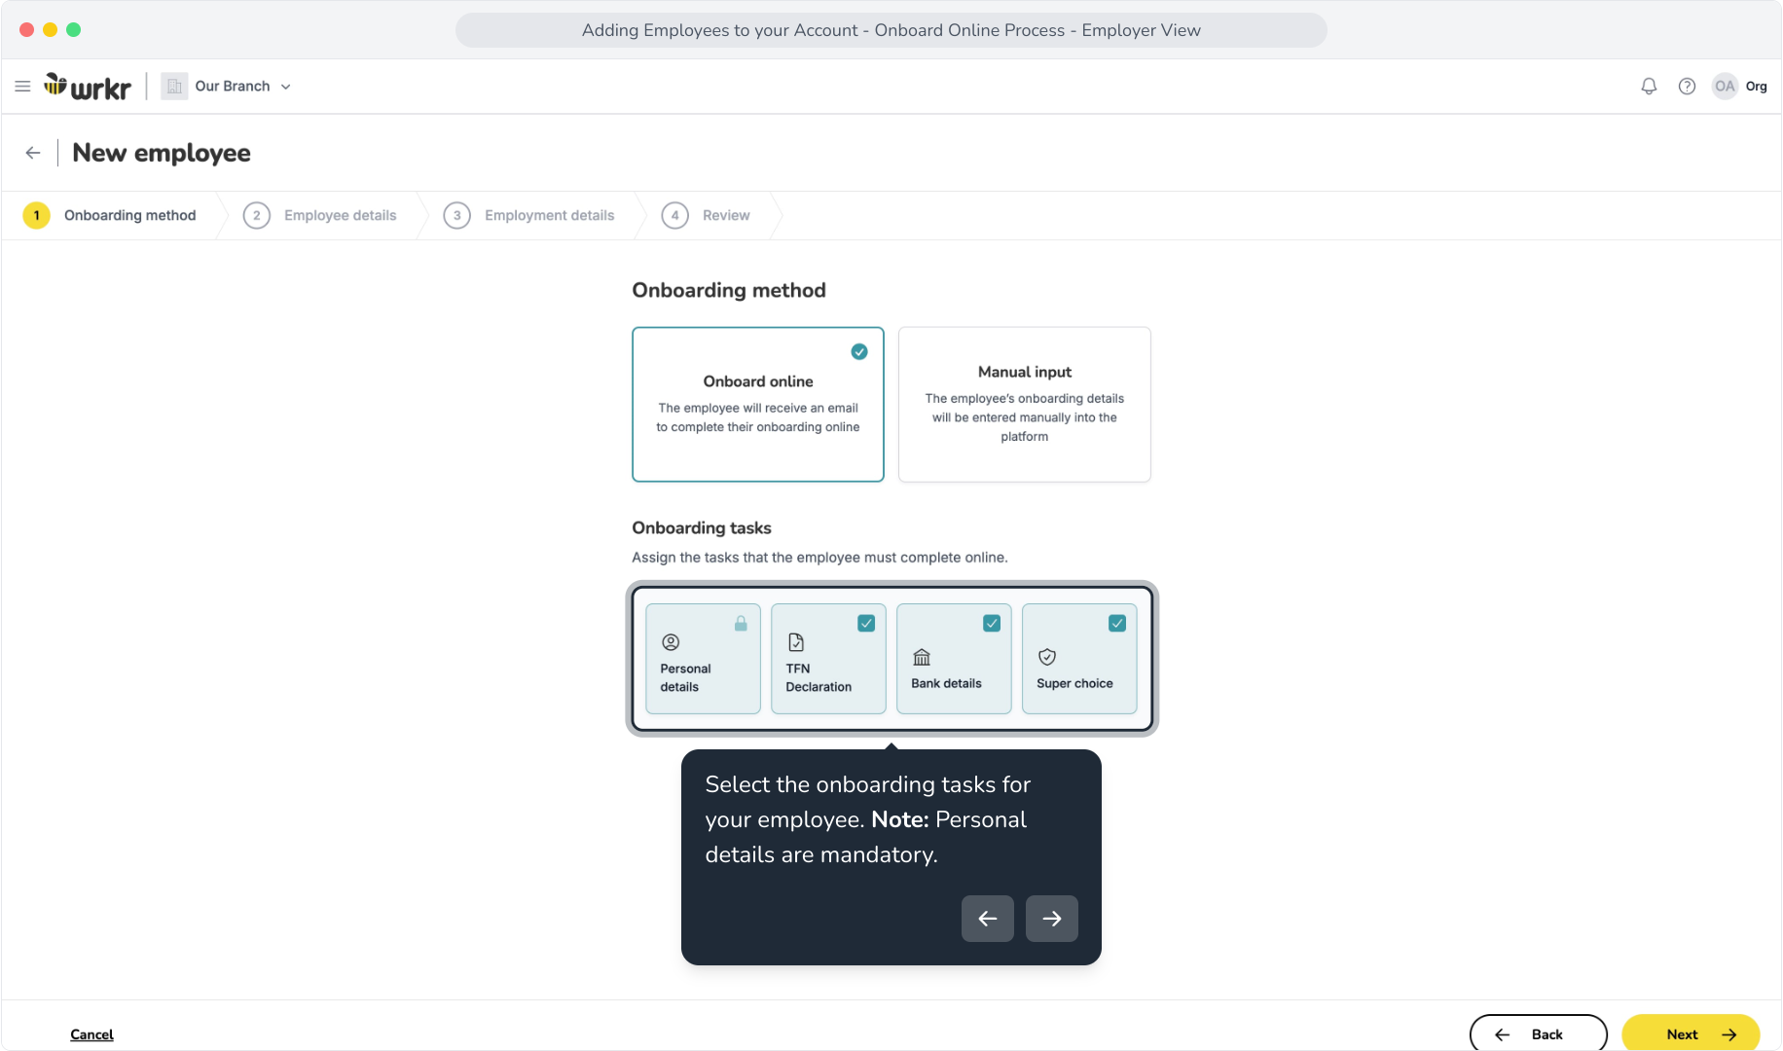This screenshot has width=1783, height=1051.
Task: Click the building icon beside Our Branch
Action: (174, 87)
